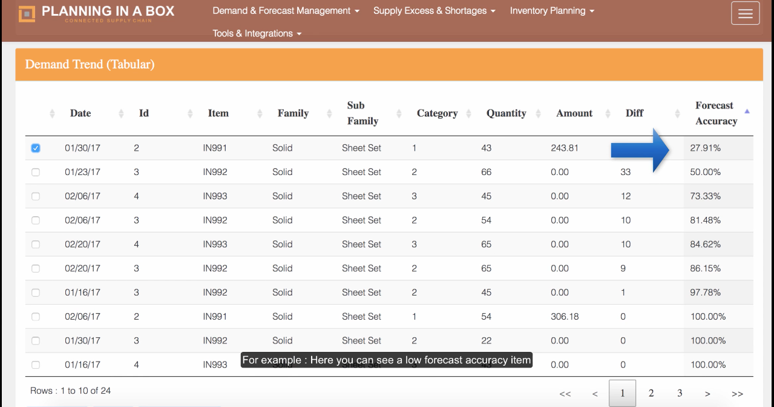
Task: Select the checkbox for the 02/06/17 IN993 row
Action: pyautogui.click(x=35, y=196)
